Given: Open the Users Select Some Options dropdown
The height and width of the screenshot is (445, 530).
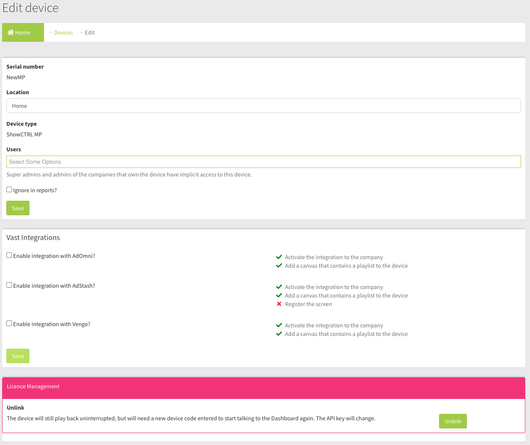Looking at the screenshot, I should [x=263, y=162].
